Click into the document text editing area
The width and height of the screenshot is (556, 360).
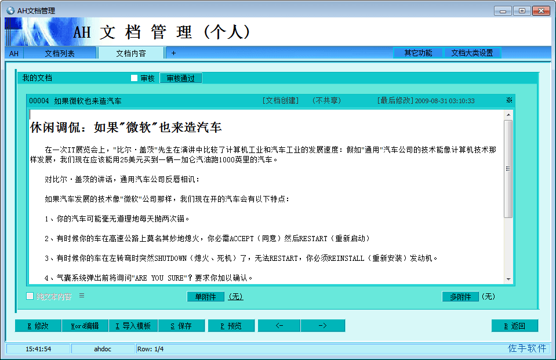(266, 197)
